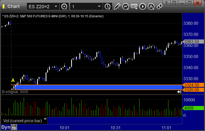Close the chart window
Screen dimensions: 205x131
198,3
